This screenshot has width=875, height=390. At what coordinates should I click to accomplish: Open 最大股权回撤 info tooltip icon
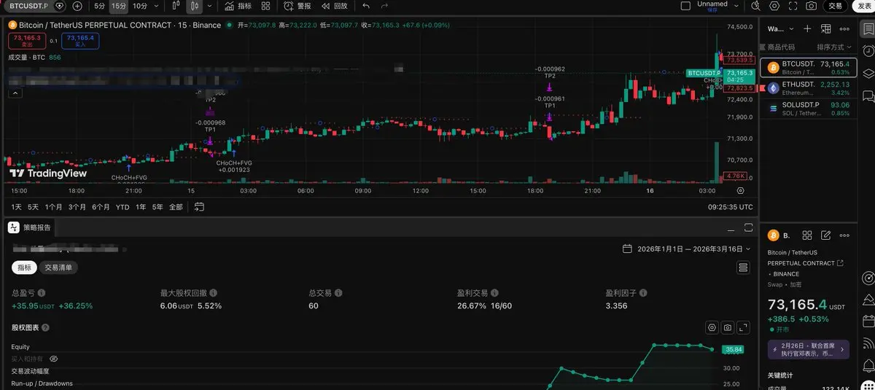pos(213,292)
